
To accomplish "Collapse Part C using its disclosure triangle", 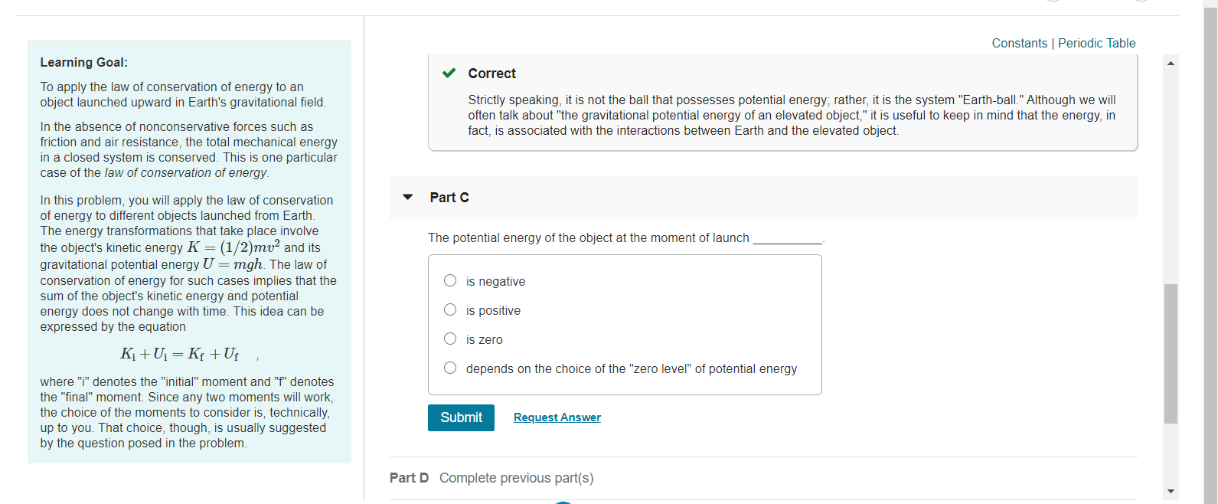I will (x=407, y=197).
